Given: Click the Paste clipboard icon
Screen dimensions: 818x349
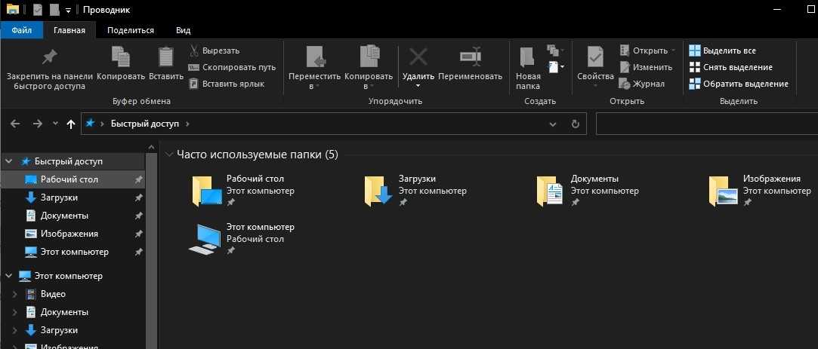Looking at the screenshot, I should (165, 57).
